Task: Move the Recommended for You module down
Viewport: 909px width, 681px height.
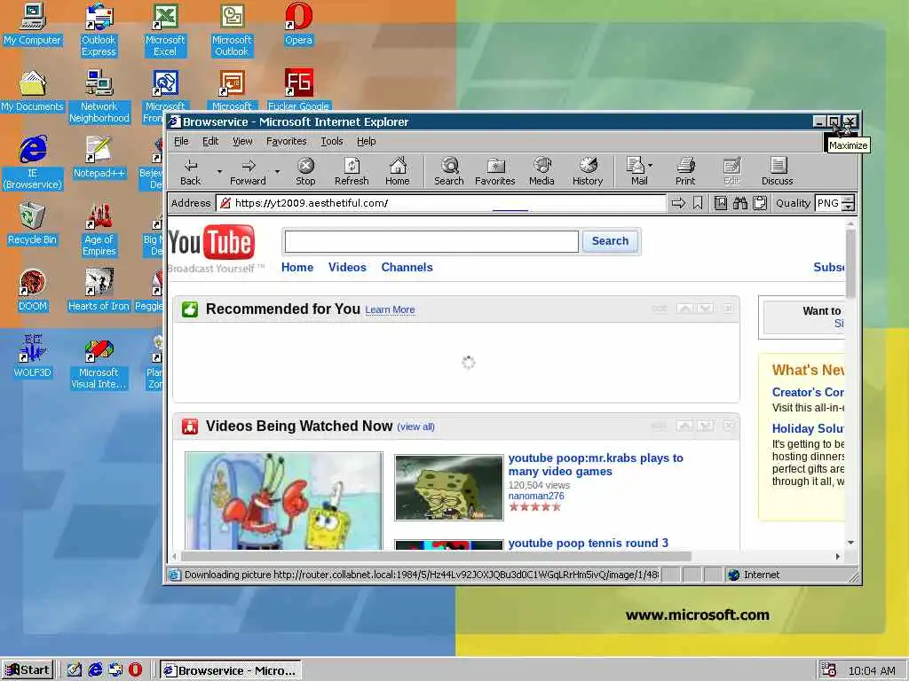Action: tap(705, 309)
